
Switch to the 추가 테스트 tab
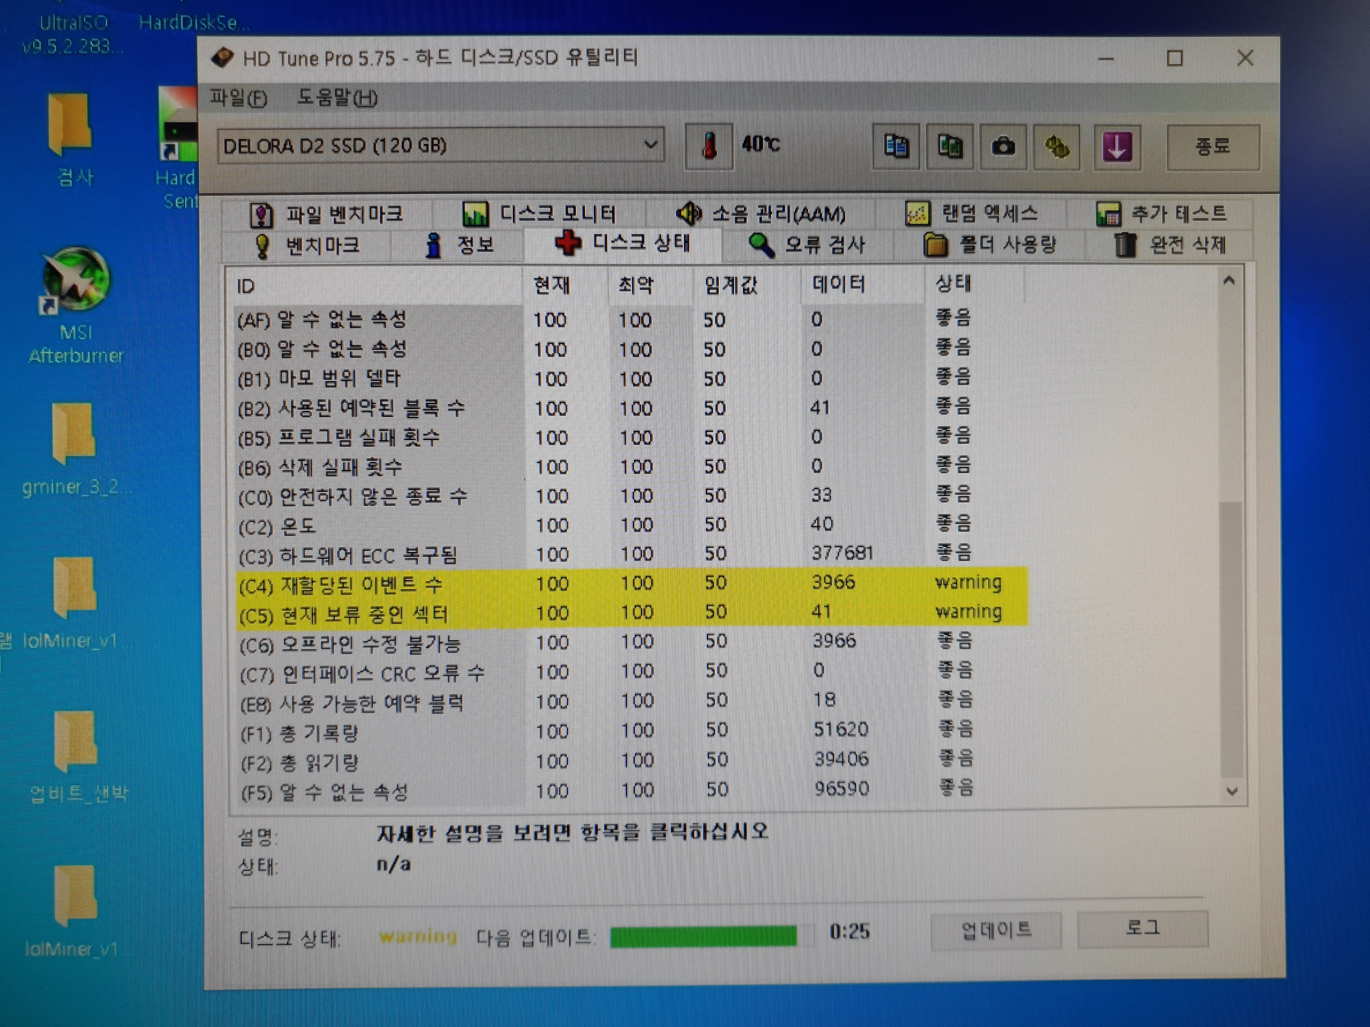tap(1161, 214)
